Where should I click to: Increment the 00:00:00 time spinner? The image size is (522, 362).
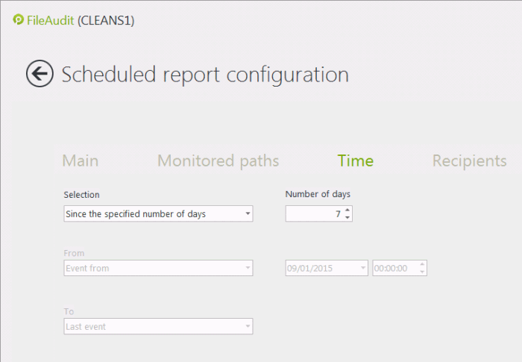422,265
